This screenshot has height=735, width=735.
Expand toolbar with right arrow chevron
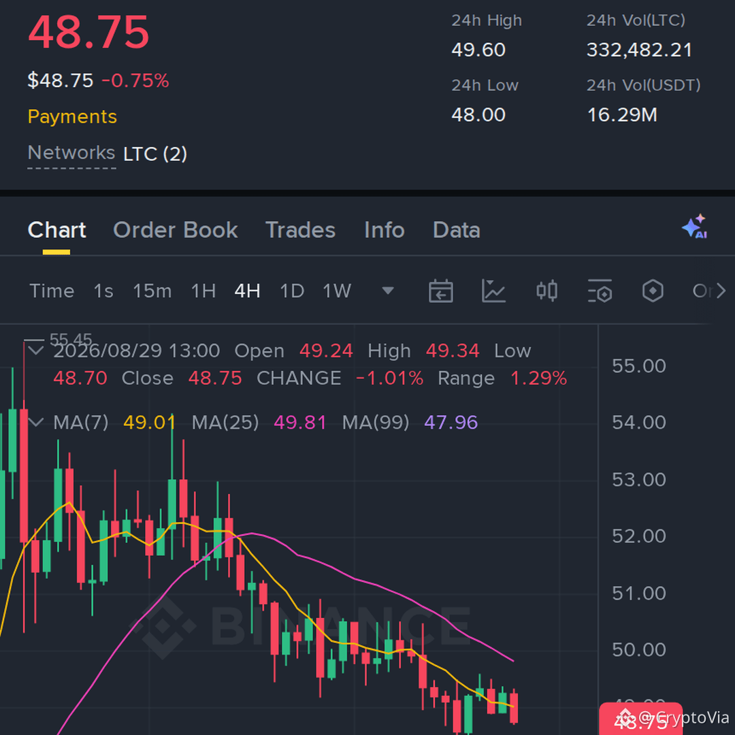click(x=721, y=291)
